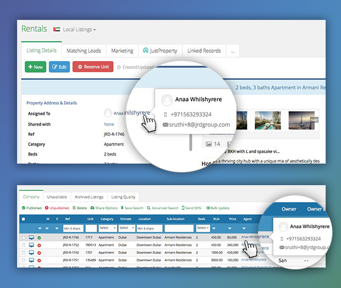The image size is (341, 288).
Task: Click the monitor icon in row JRD-R-1751
Action: tap(31, 260)
